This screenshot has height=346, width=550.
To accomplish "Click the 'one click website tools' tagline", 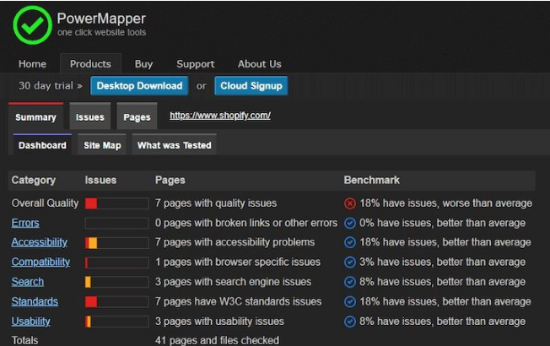I will coord(102,33).
